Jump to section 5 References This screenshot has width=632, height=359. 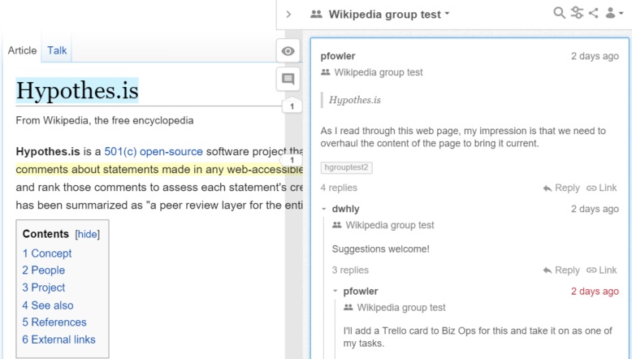[54, 322]
